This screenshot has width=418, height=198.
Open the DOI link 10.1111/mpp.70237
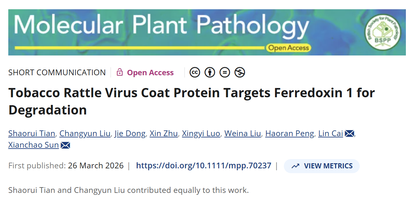coord(204,166)
